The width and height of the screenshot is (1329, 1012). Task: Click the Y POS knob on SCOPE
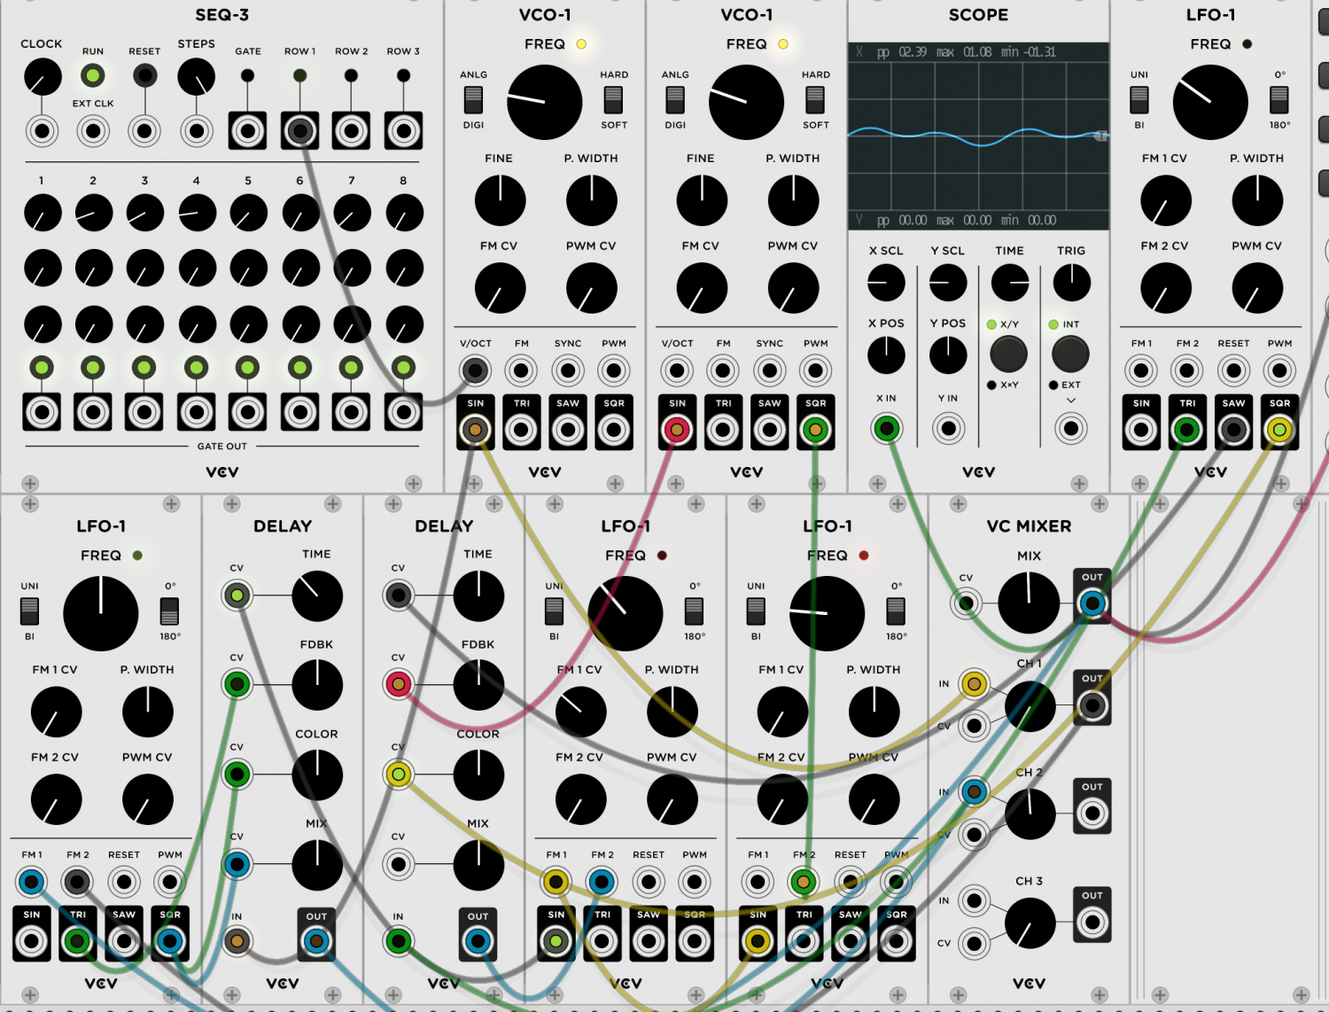pyautogui.click(x=948, y=355)
